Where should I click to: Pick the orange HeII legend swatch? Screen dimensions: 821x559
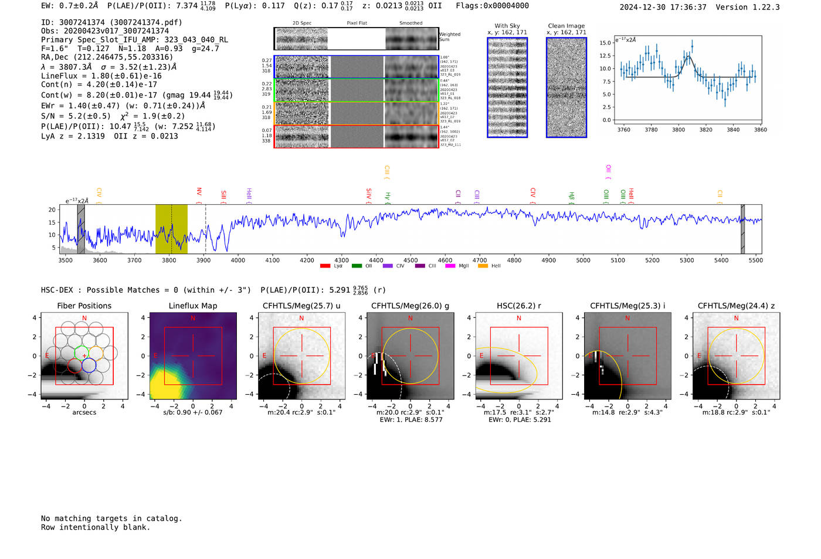pos(483,266)
